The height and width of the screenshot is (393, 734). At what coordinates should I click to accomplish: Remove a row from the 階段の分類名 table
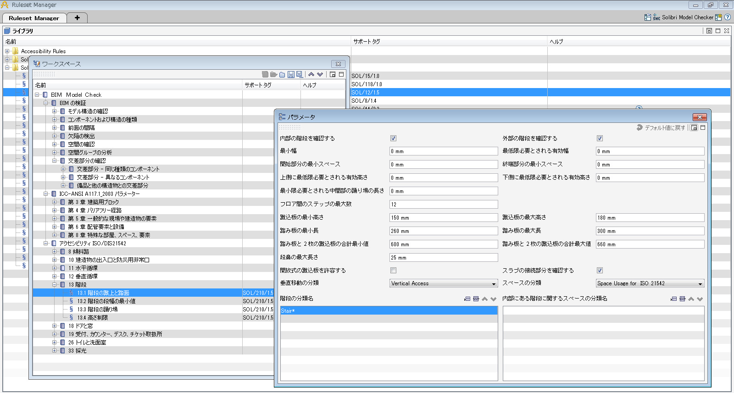point(476,299)
